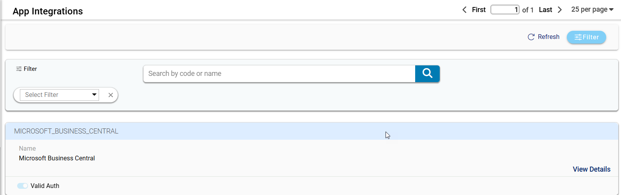Click the next page chevron arrow
621x195 pixels.
pos(560,10)
